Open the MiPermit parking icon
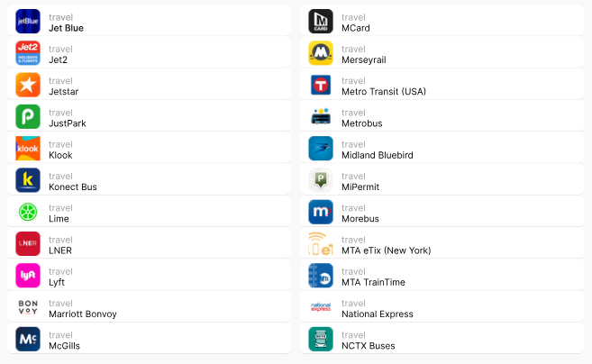592x364 pixels. tap(321, 180)
